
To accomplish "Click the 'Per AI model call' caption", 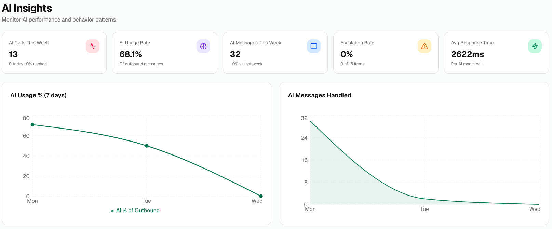I will coord(467,64).
